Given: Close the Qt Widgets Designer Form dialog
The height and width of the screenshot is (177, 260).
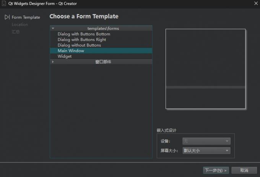Looking at the screenshot, I should [256, 3].
